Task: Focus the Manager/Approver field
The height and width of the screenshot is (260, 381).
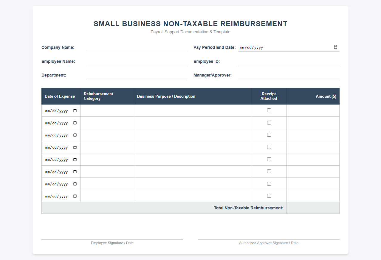Action: (x=289, y=75)
